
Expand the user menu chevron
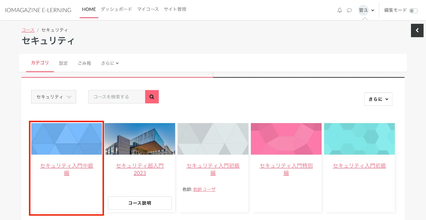coord(373,10)
